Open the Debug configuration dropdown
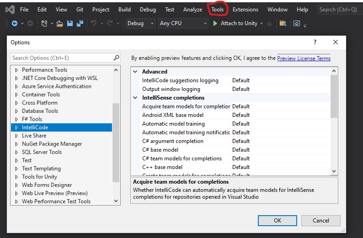This screenshot has height=238, width=363. click(x=140, y=23)
